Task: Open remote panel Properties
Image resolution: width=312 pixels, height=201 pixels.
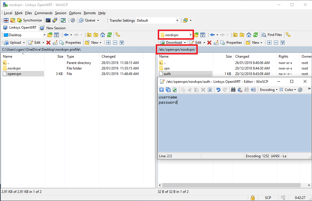Action: (x=231, y=43)
